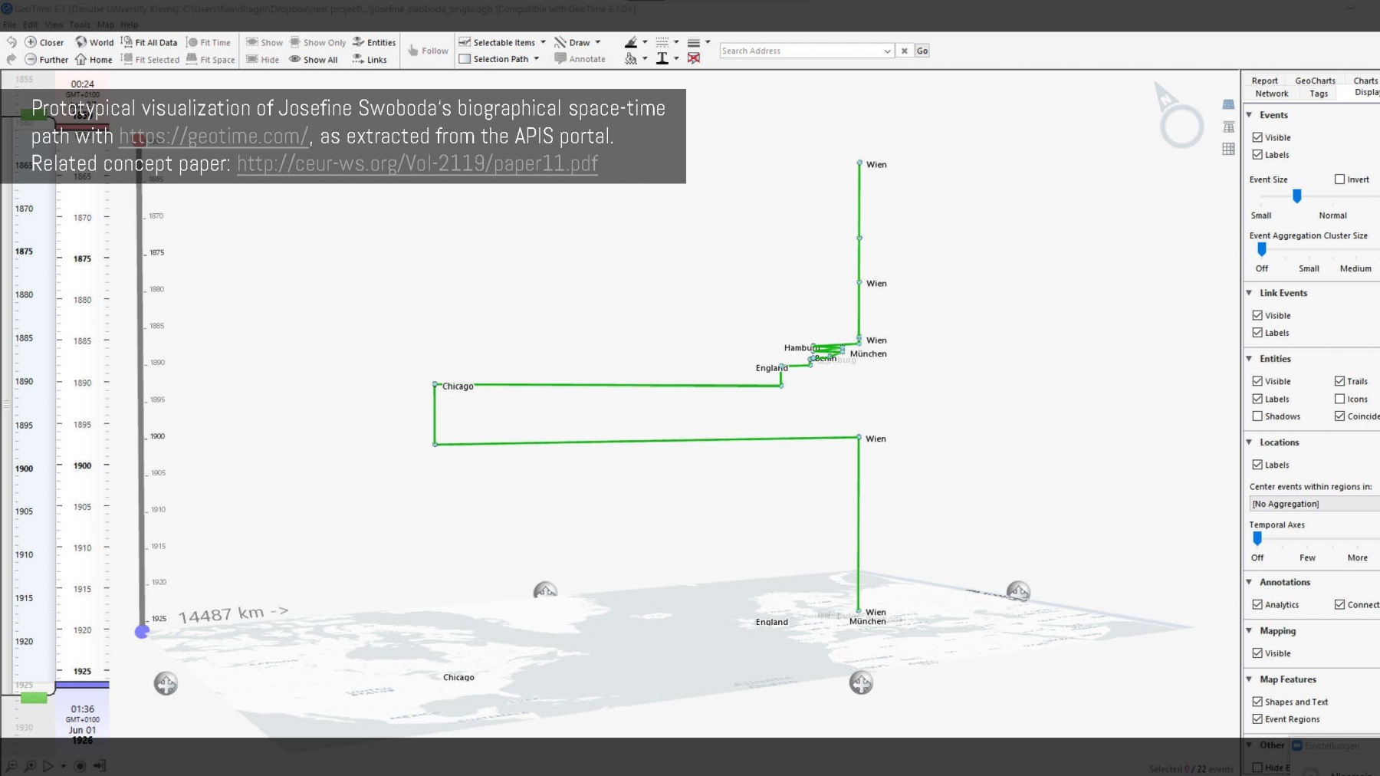Click the red delete annotation icon

694,58
